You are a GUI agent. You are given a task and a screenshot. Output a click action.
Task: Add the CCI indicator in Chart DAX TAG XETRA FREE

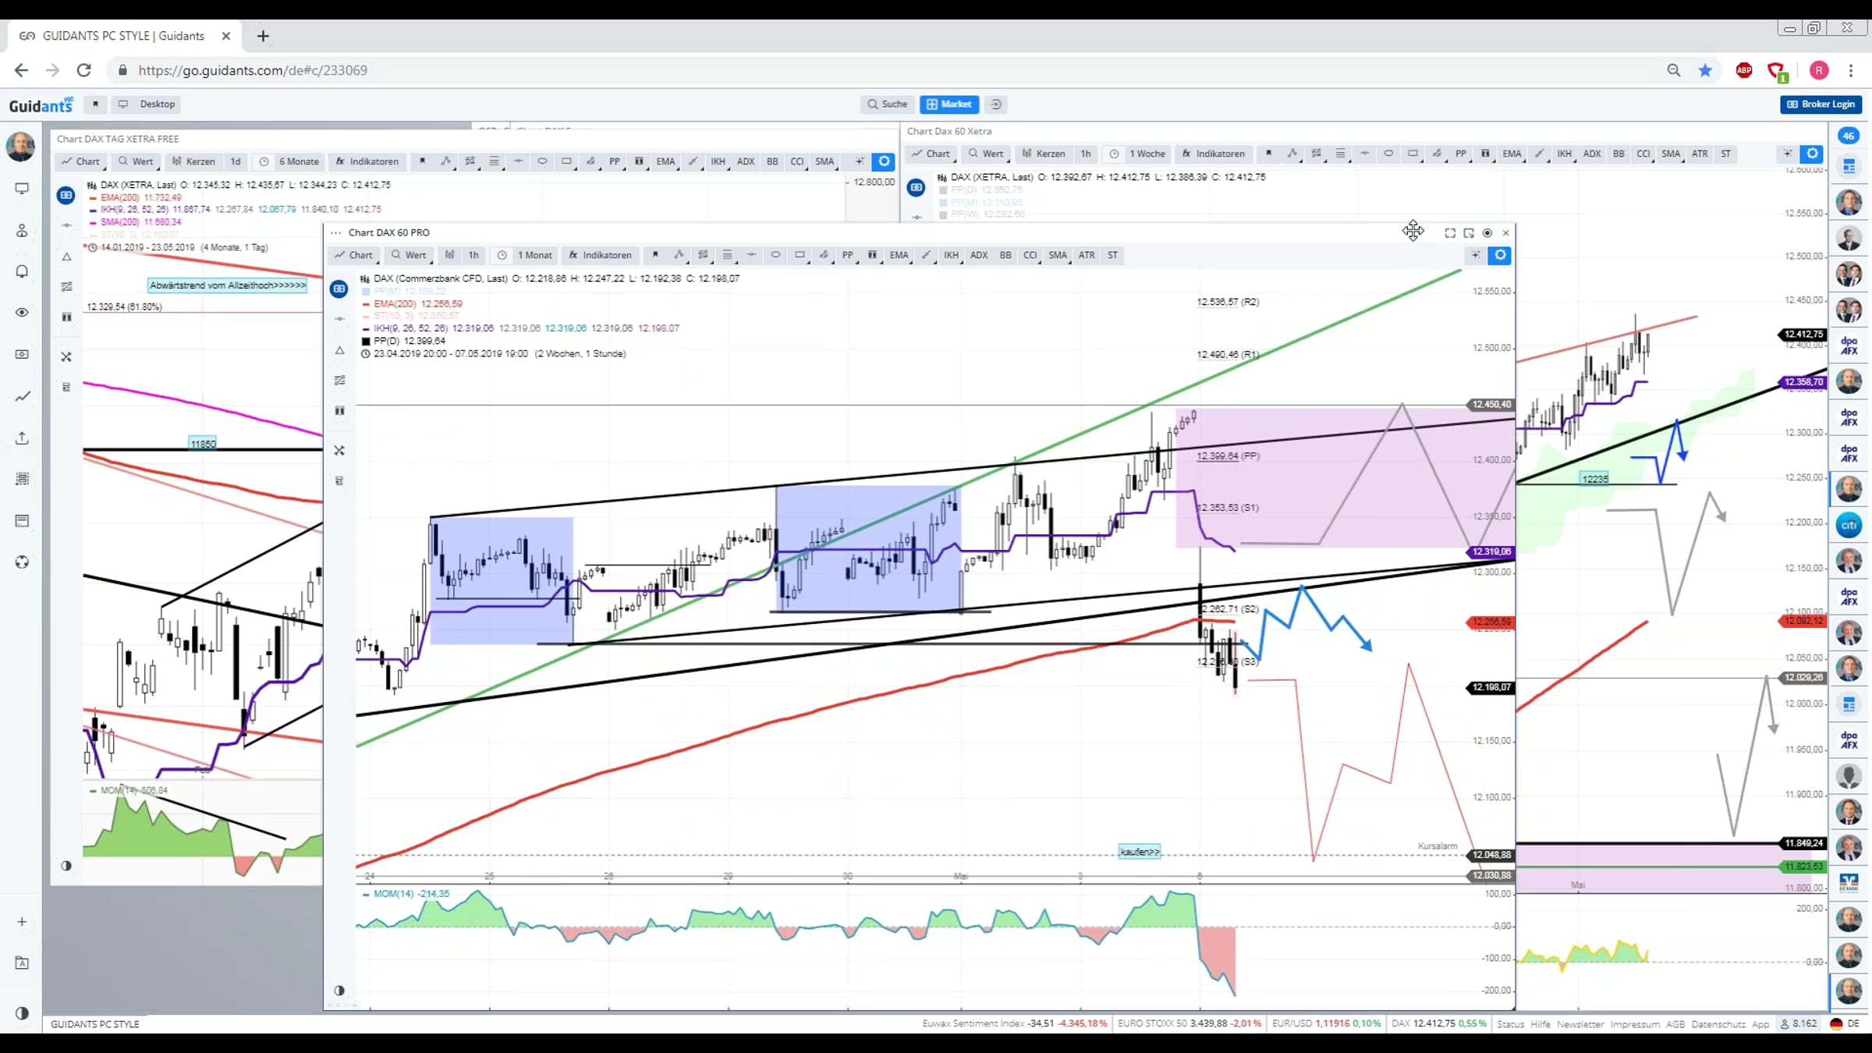pos(796,161)
